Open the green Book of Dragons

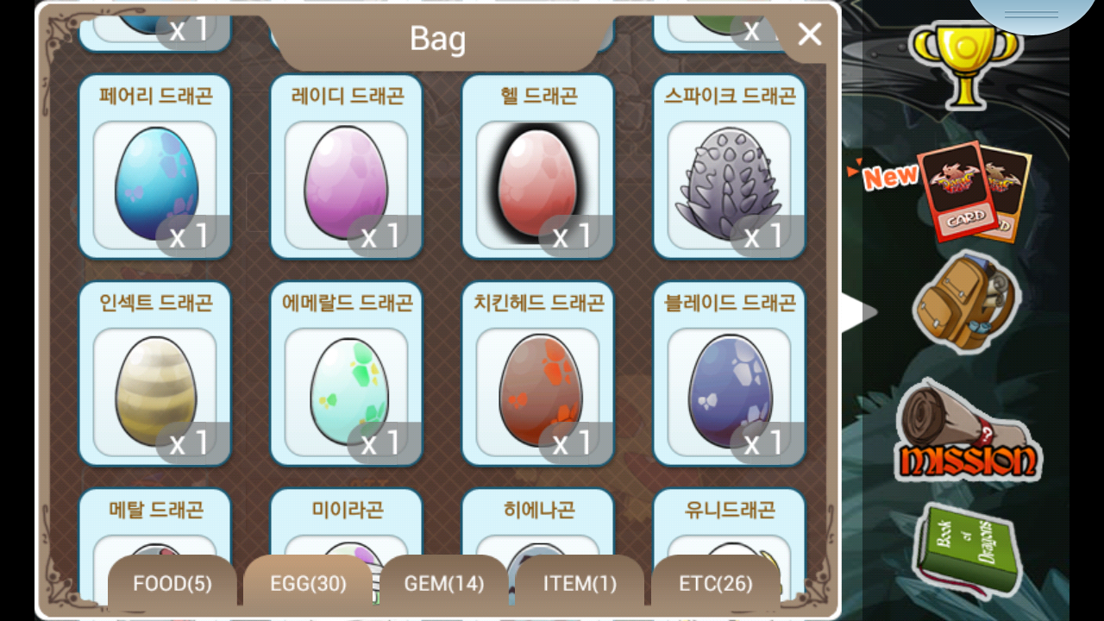coord(968,549)
